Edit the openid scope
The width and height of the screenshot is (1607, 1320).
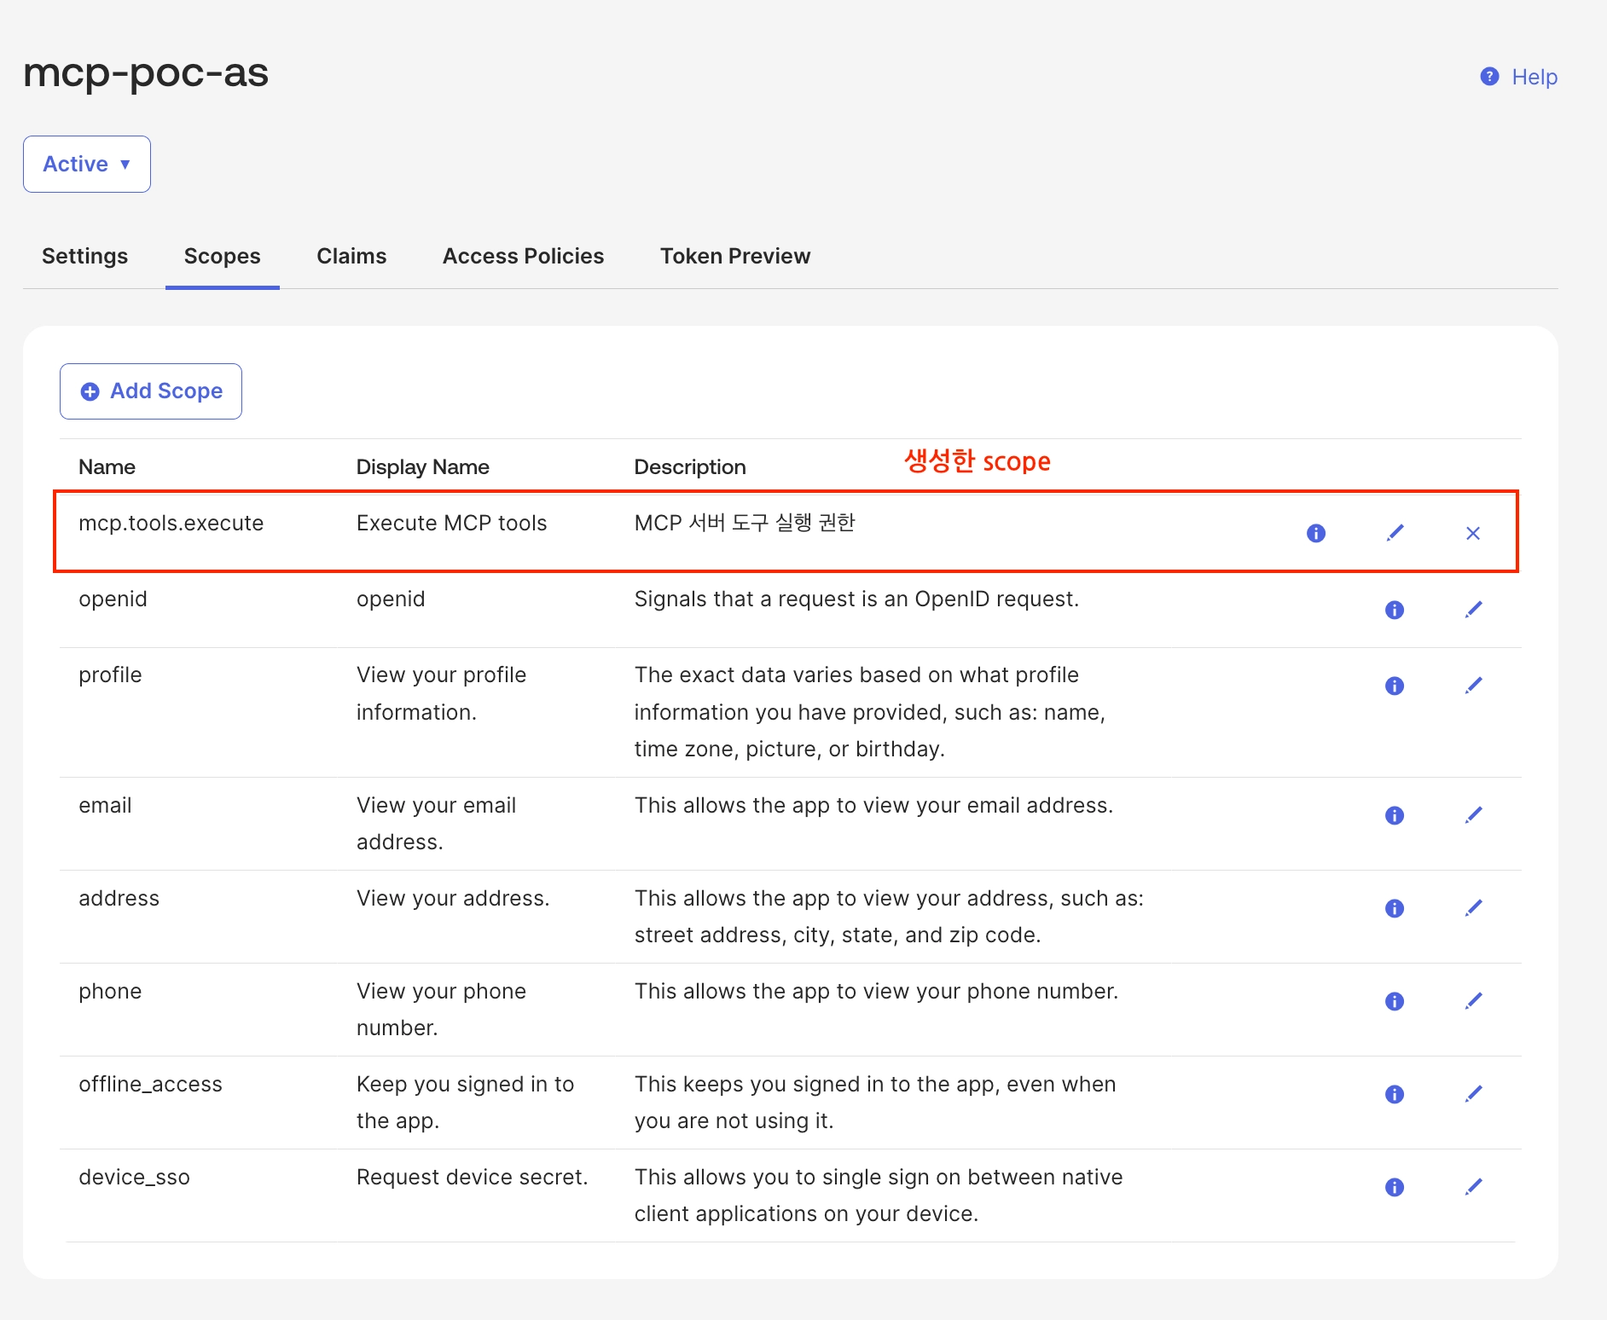1473,610
